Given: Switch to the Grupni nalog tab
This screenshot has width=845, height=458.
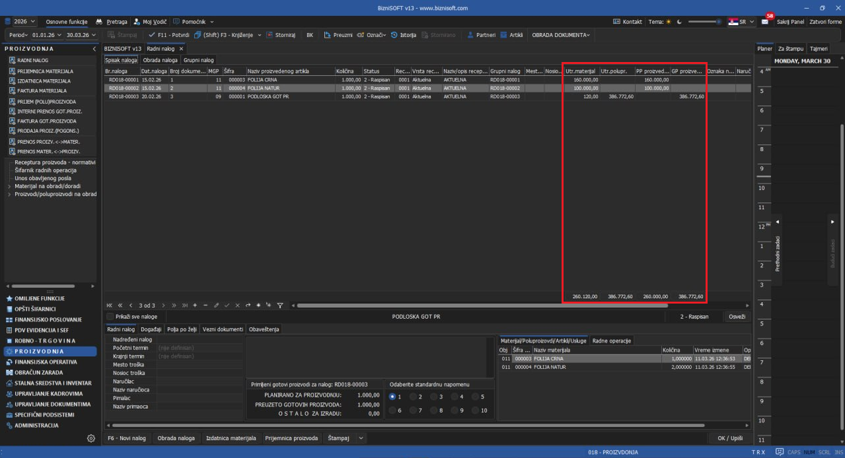Looking at the screenshot, I should pyautogui.click(x=199, y=60).
